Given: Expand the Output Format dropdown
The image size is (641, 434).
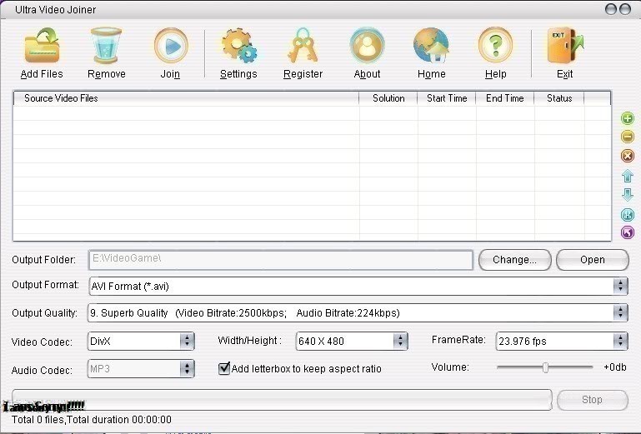Looking at the screenshot, I should point(620,286).
